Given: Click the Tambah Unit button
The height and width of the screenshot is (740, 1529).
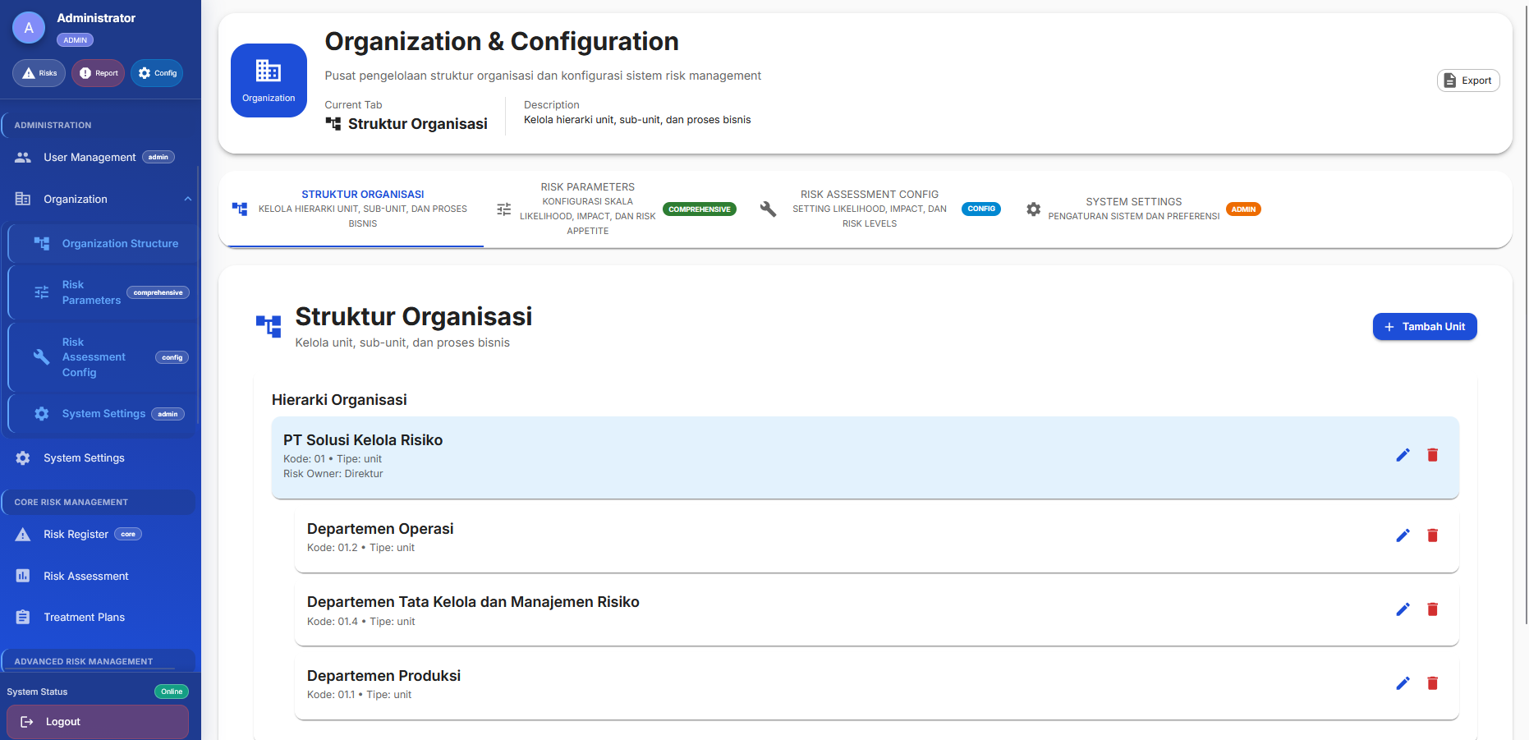Looking at the screenshot, I should click(x=1424, y=327).
